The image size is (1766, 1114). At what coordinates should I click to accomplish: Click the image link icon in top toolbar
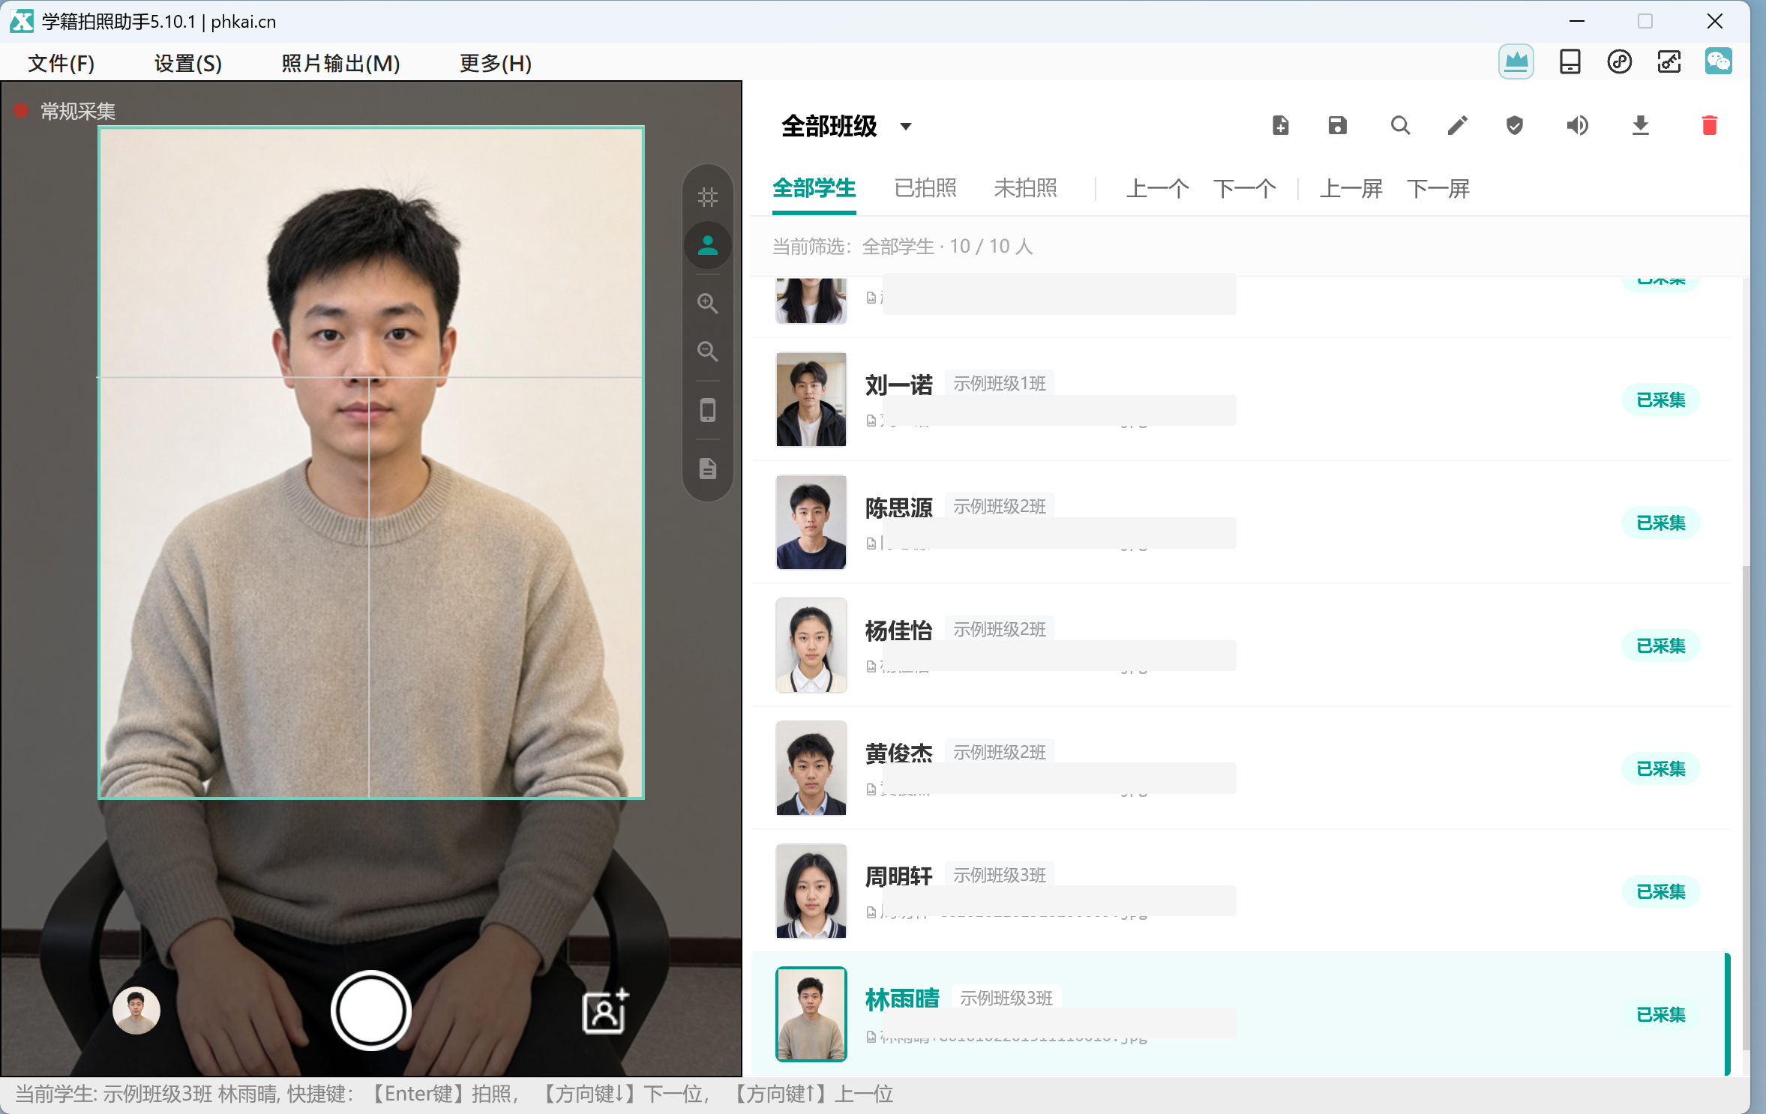1669,62
